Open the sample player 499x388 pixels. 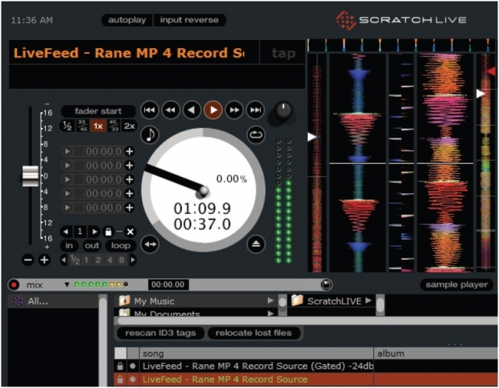point(457,284)
